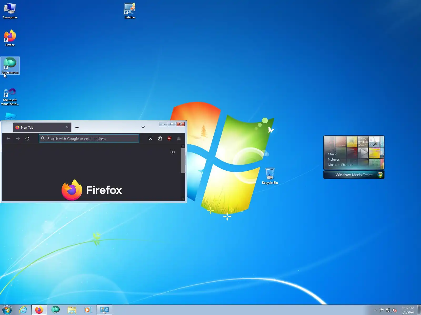Go forward using Firefox's forward arrow
This screenshot has width=421, height=315.
point(18,139)
